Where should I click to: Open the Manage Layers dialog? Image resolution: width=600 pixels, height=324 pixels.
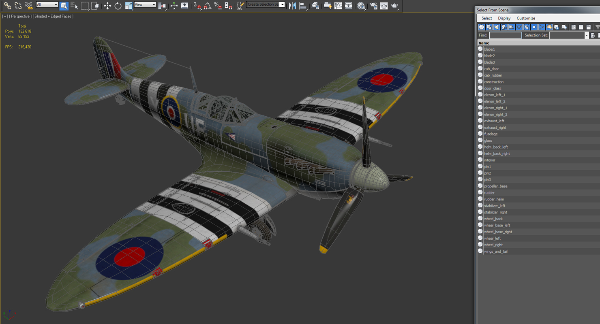pos(315,6)
